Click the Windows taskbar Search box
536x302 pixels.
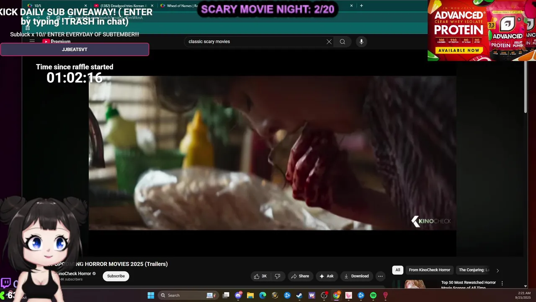188,295
